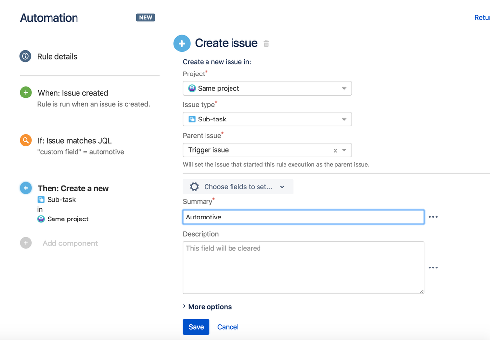Click the Same project avatar in sidebar
Screen dimensions: 490x340
pyautogui.click(x=41, y=219)
